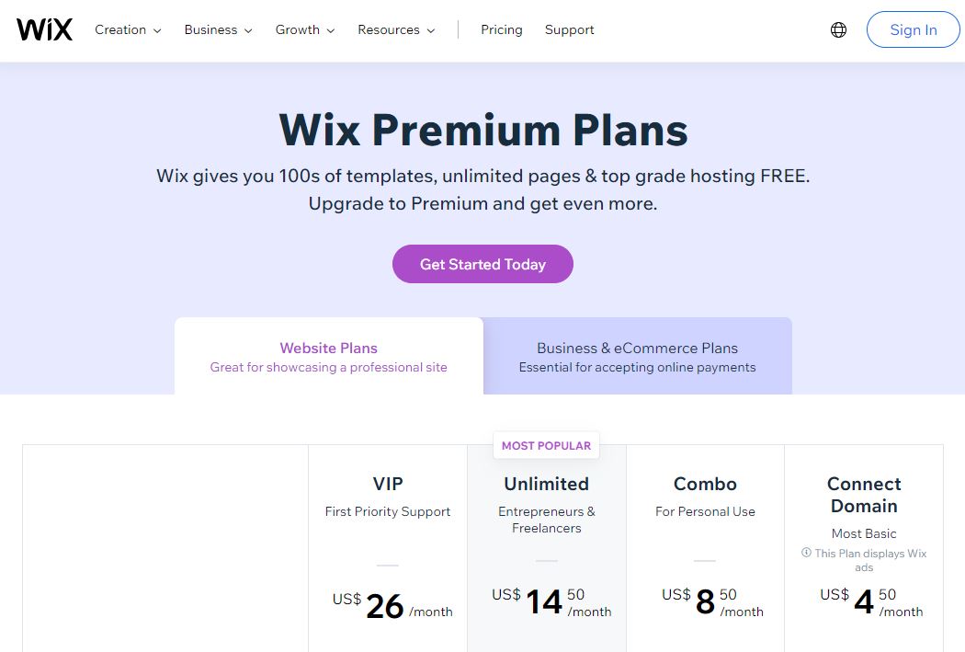Screen dimensions: 965x652
Task: Expand the Creation dropdown menu
Action: pos(128,29)
